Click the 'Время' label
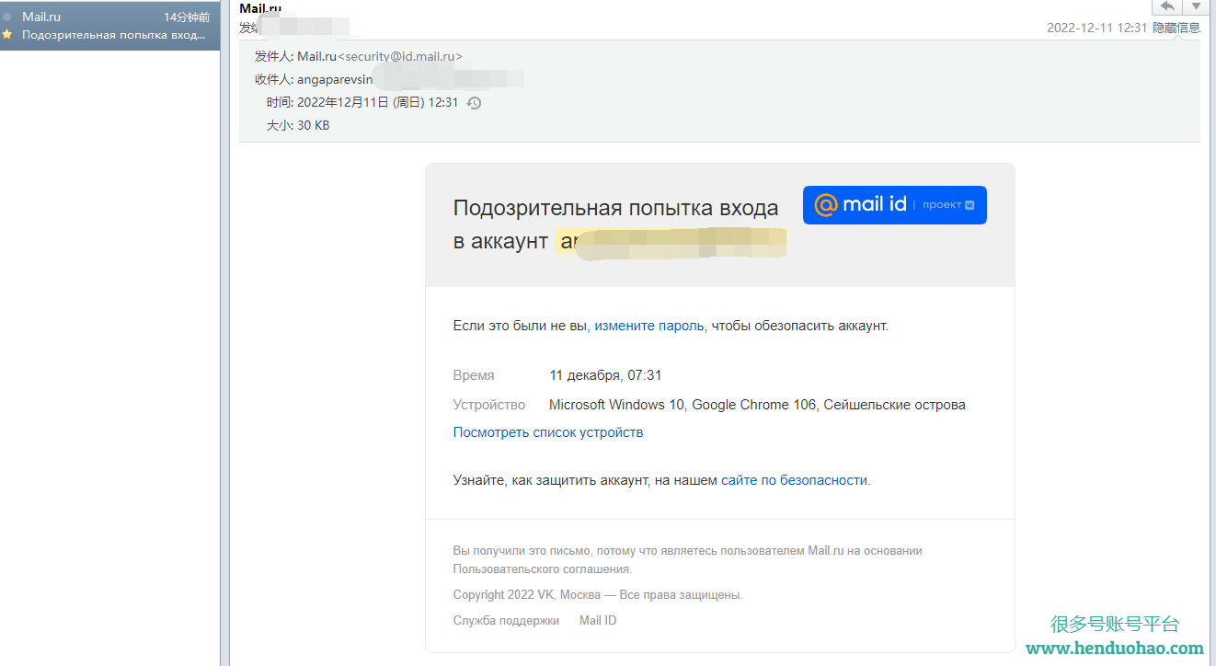The width and height of the screenshot is (1216, 666). coord(474,375)
